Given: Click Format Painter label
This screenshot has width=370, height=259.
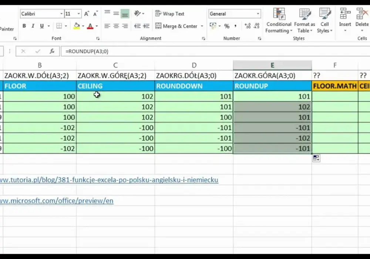Looking at the screenshot, I should tap(7, 29).
